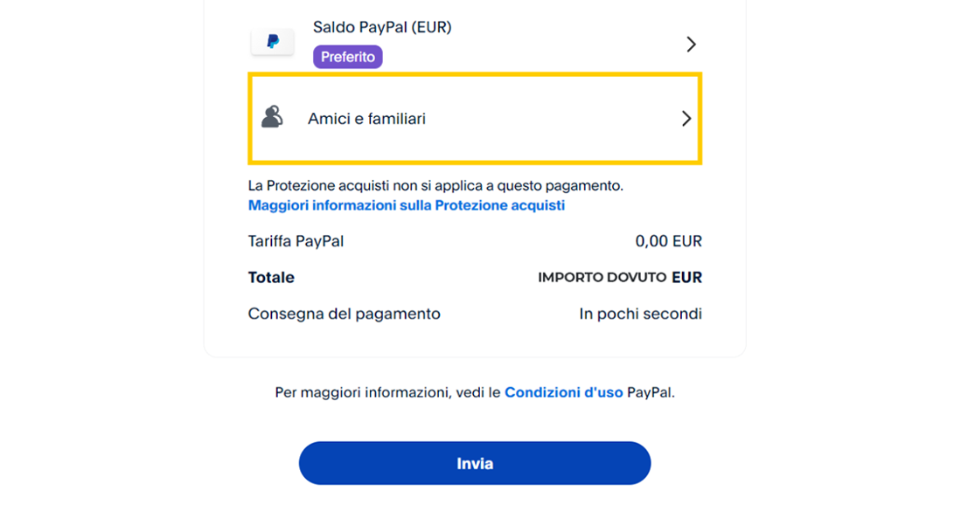Click the word PayPal after Condizioni d'uso
This screenshot has width=954, height=505.
(651, 392)
